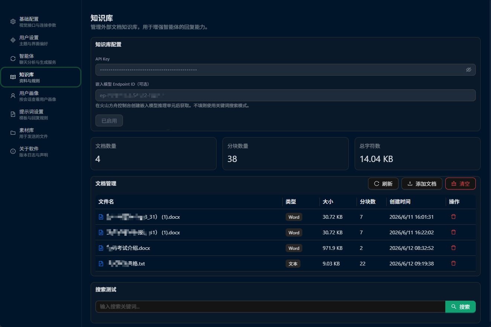Toggle API Key visibility eye icon

pyautogui.click(x=468, y=70)
